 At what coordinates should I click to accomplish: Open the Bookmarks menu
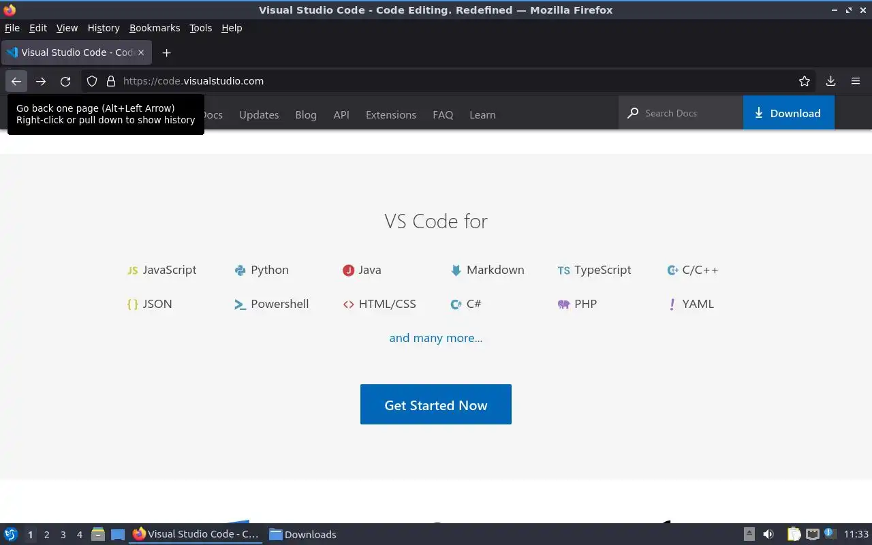tap(155, 28)
